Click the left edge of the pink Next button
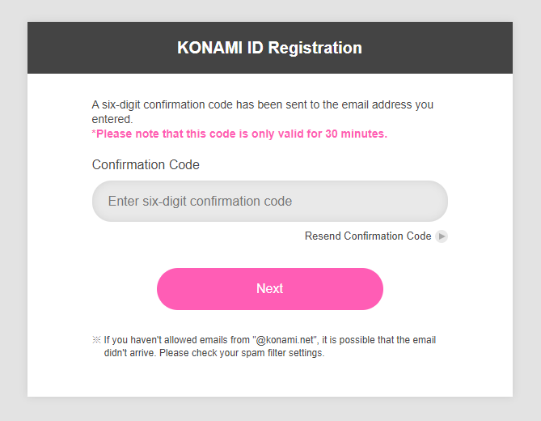Screen dimensions: 541x421 click(x=167, y=289)
